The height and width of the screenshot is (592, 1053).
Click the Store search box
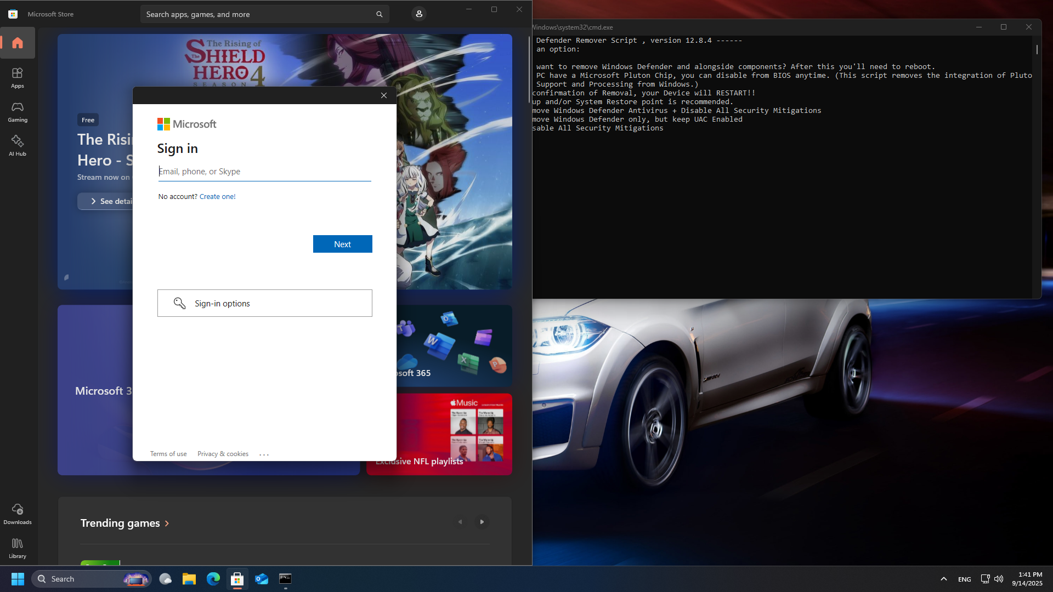(x=264, y=14)
